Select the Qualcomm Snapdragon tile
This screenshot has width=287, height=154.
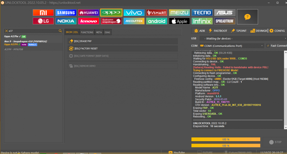(x=111, y=21)
